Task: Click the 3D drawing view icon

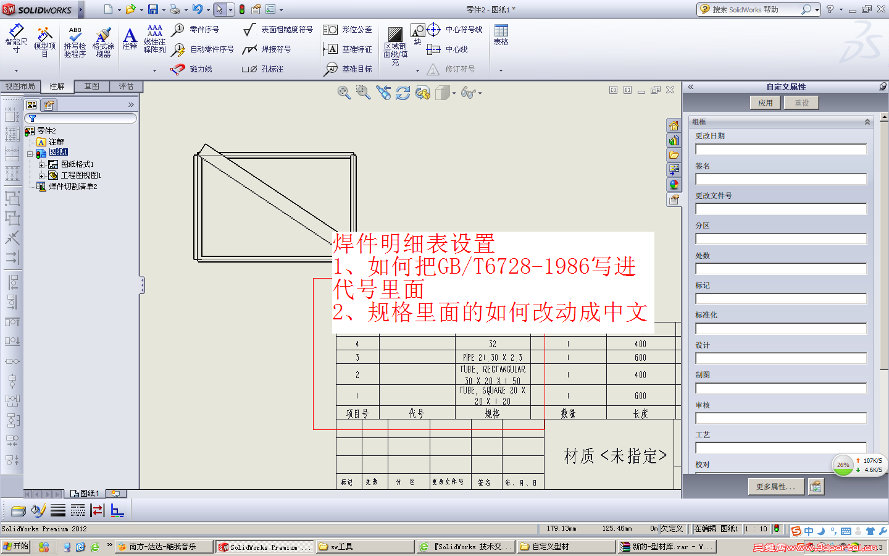Action: tap(423, 93)
